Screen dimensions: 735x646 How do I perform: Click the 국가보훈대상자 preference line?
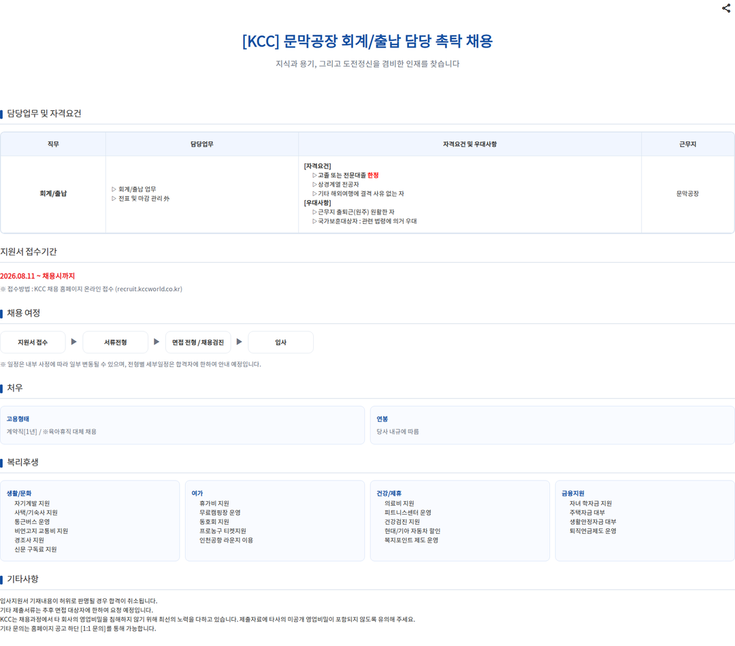coord(365,221)
